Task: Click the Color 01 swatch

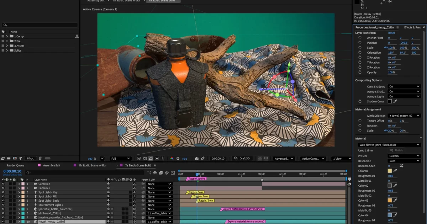Action: 390,171
